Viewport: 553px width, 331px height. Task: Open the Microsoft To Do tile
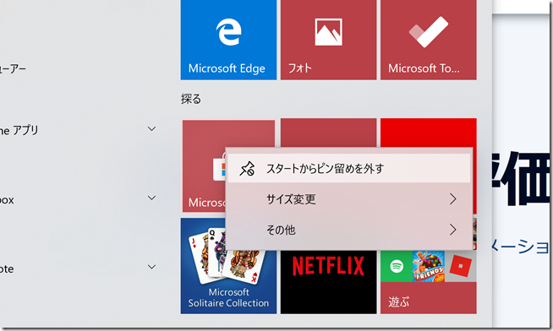pos(428,40)
